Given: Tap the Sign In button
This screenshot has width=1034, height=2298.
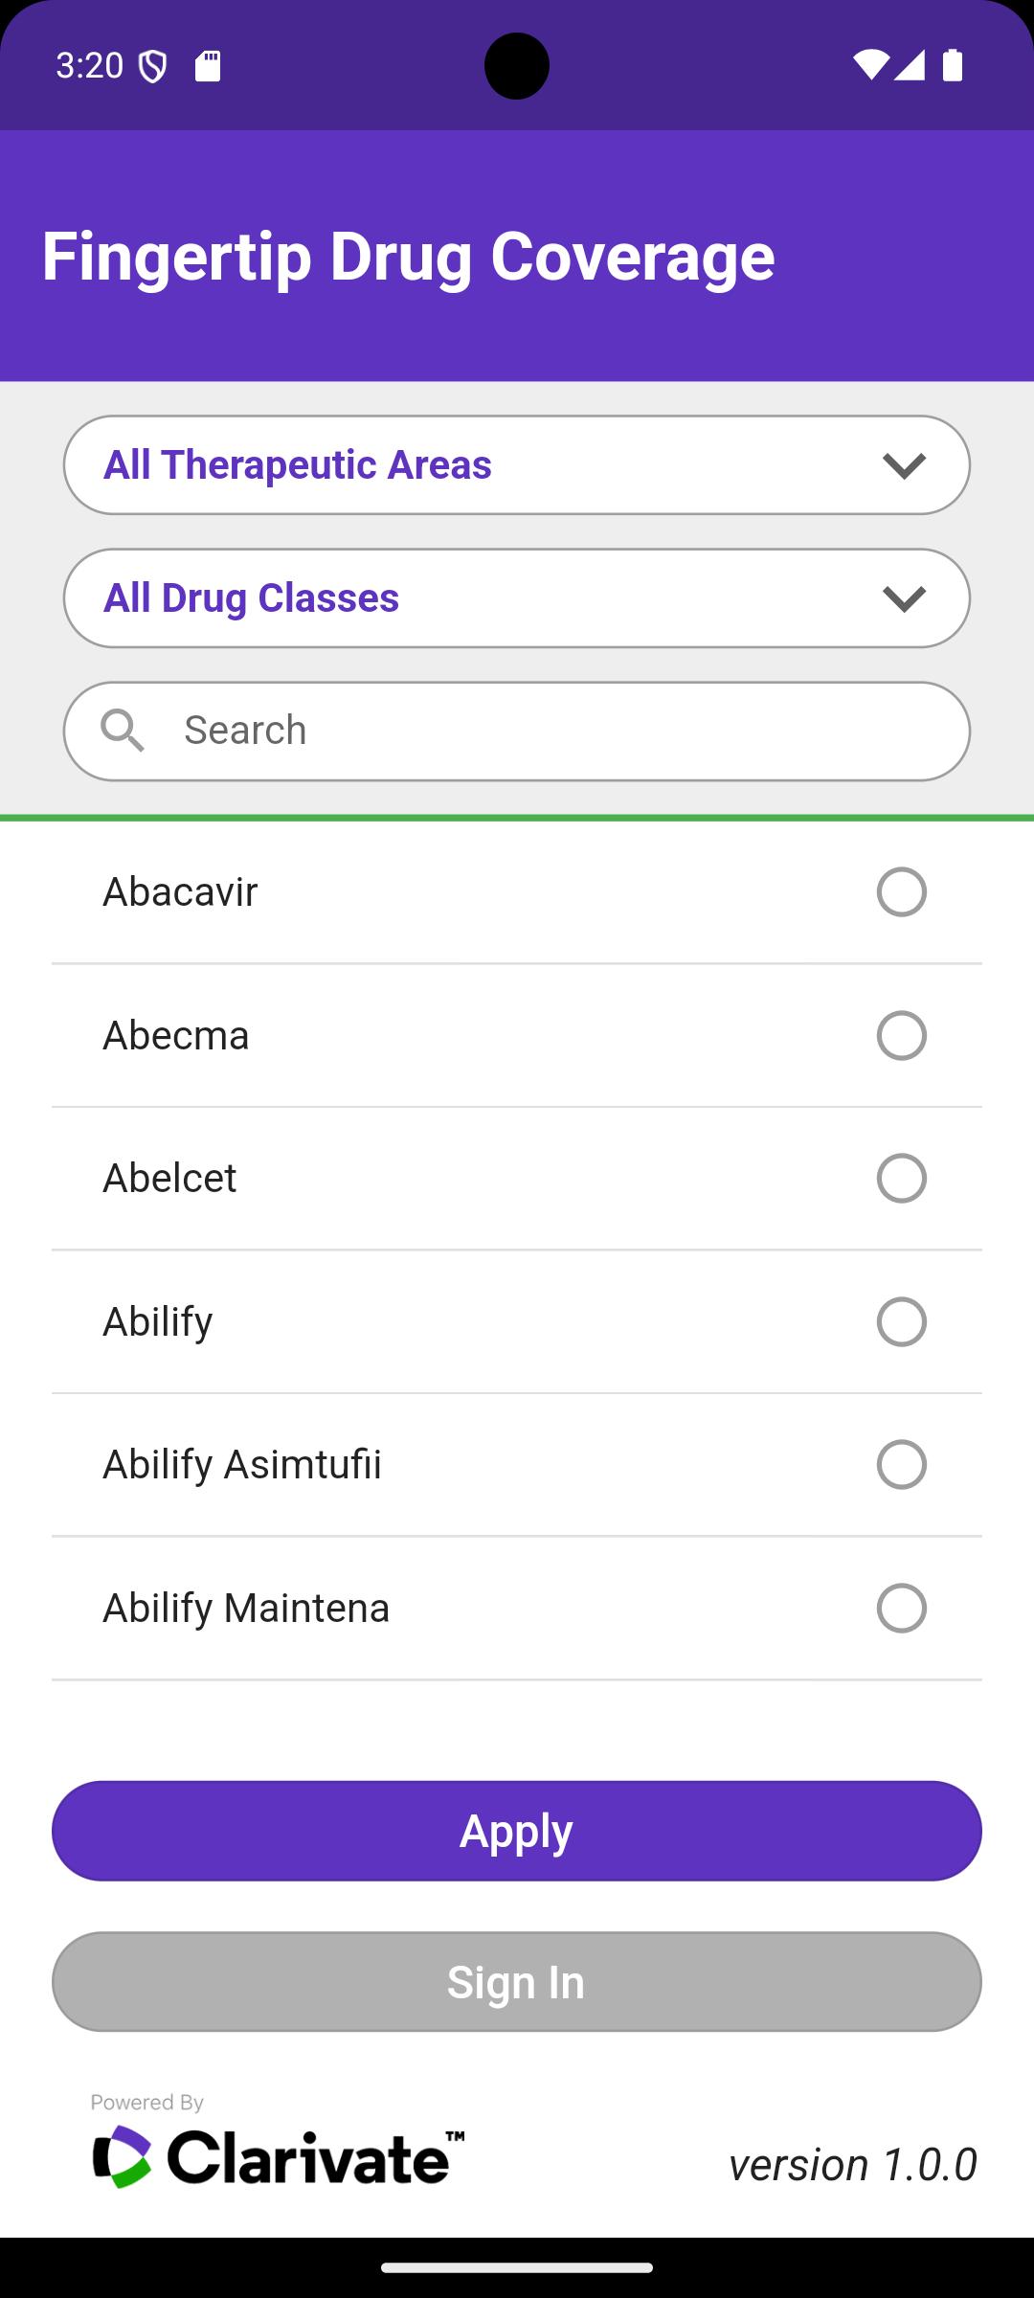Looking at the screenshot, I should [517, 1982].
